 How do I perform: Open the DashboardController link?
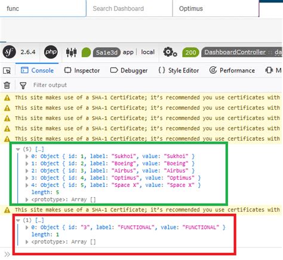pyautogui.click(x=235, y=52)
